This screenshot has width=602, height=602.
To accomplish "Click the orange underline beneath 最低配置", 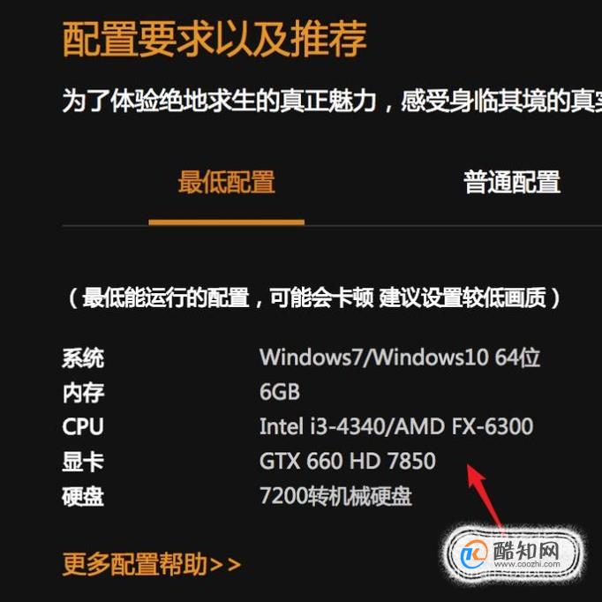I will click(227, 222).
